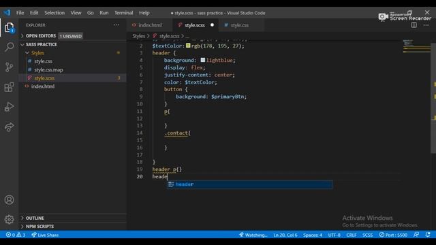Image resolution: width=436 pixels, height=245 pixels.
Task: Open the Selection menu
Action: [54, 13]
